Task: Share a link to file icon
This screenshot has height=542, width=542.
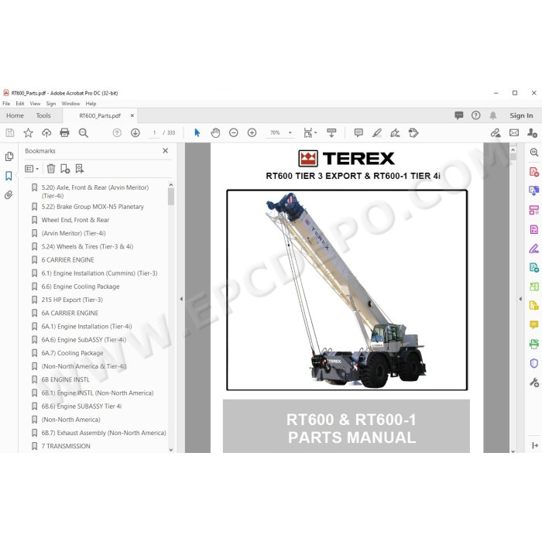Action: coord(496,132)
